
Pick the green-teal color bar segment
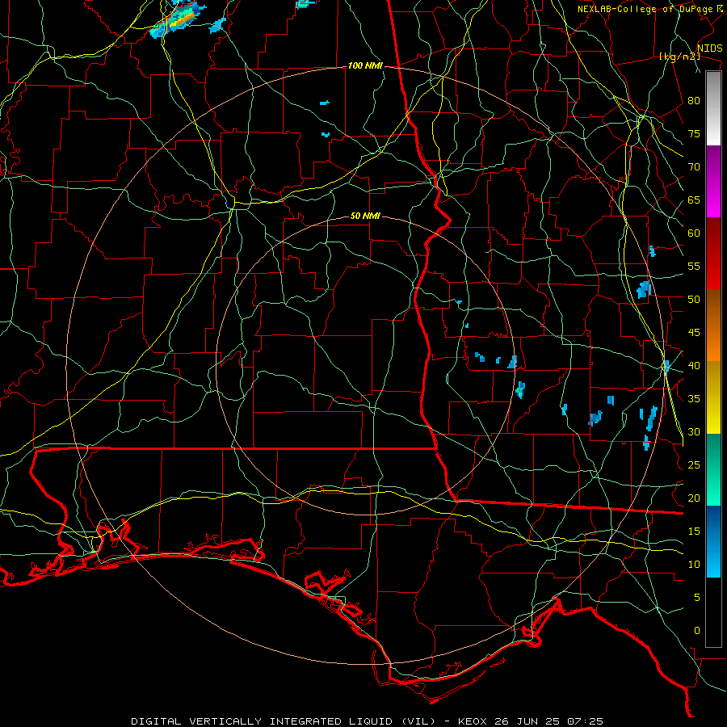pos(713,469)
